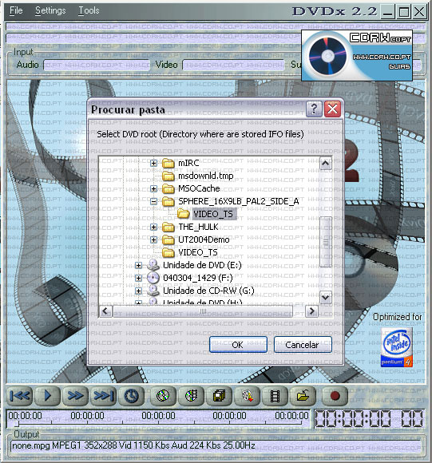The height and width of the screenshot is (463, 432).
Task: Click the horizontal scroll-left arrow
Action: pos(105,311)
